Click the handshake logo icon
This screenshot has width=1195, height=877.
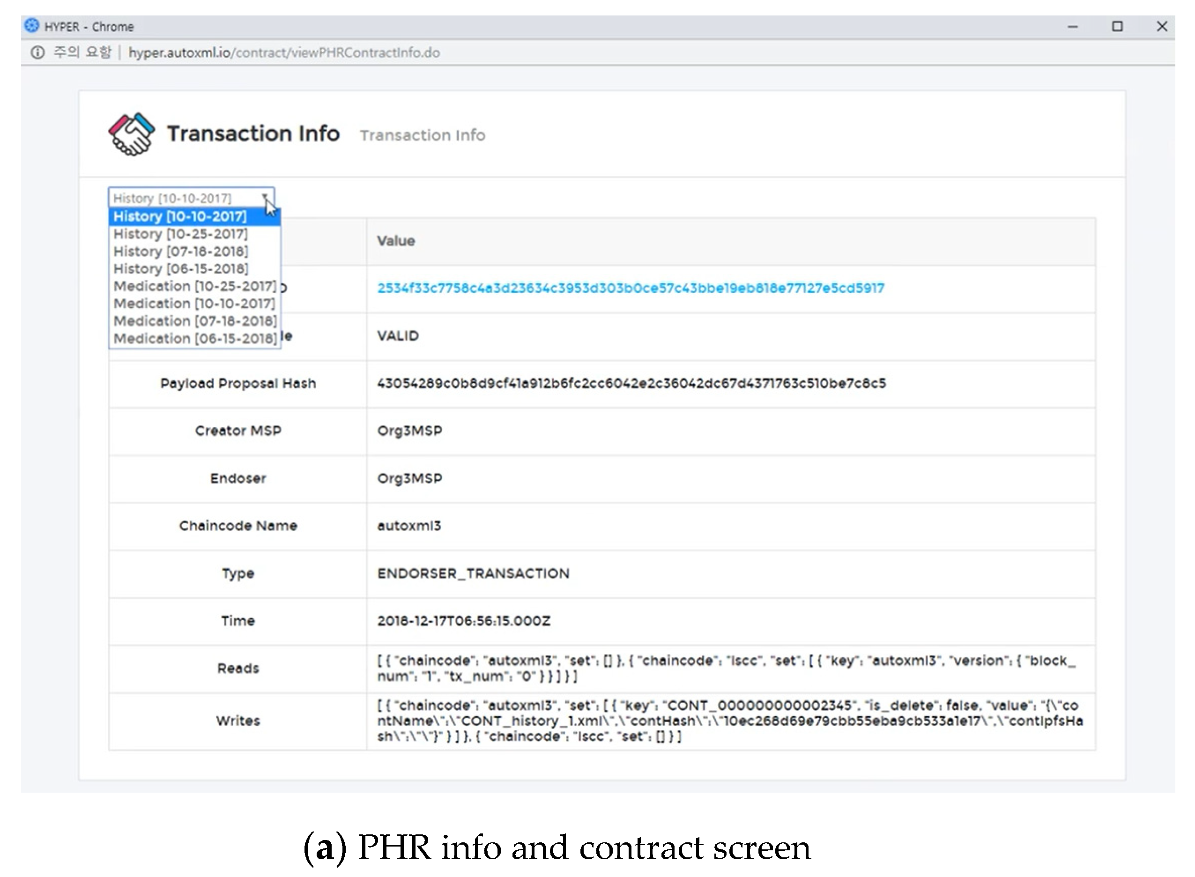[x=131, y=134]
